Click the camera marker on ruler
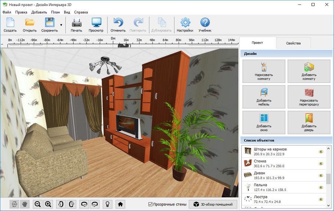Screen dimensions: 334x211 (x=124, y=46)
